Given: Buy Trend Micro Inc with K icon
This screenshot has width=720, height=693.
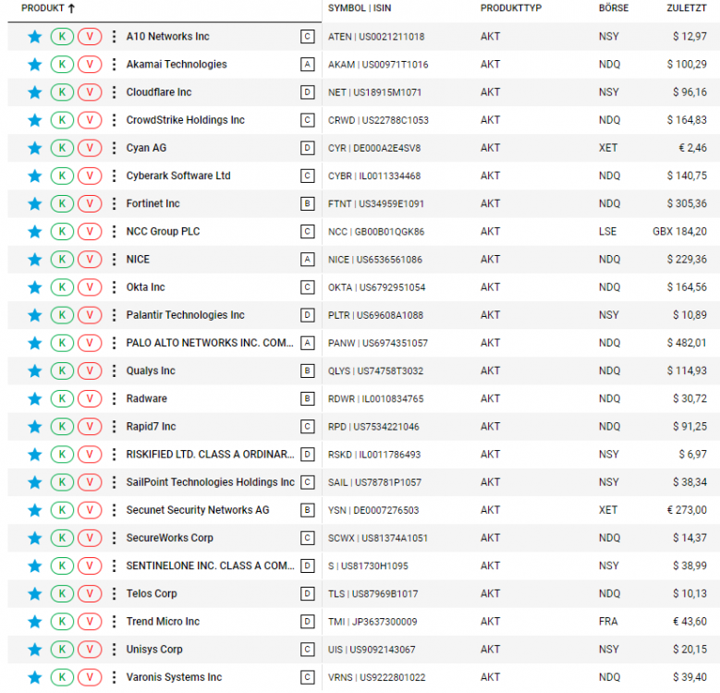Looking at the screenshot, I should [x=62, y=622].
